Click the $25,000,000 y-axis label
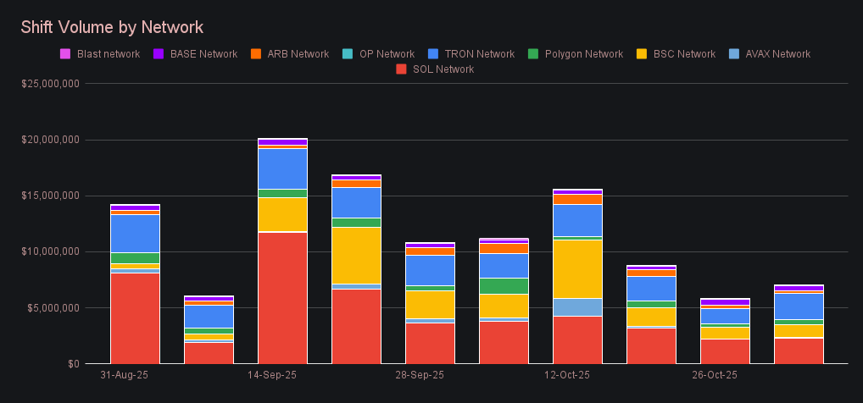Screen dimensions: 863x403 click(x=50, y=84)
